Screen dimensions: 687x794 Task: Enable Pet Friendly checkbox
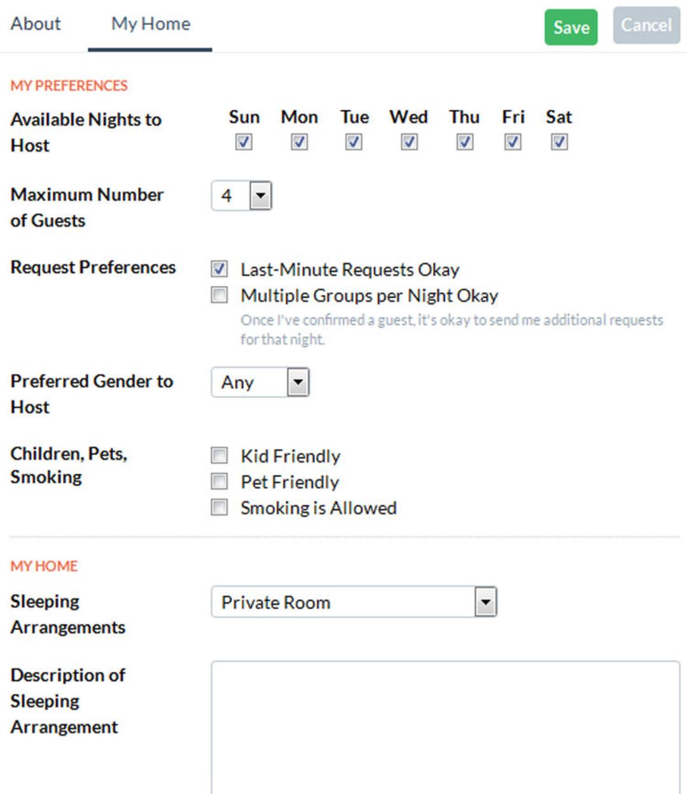(x=219, y=481)
